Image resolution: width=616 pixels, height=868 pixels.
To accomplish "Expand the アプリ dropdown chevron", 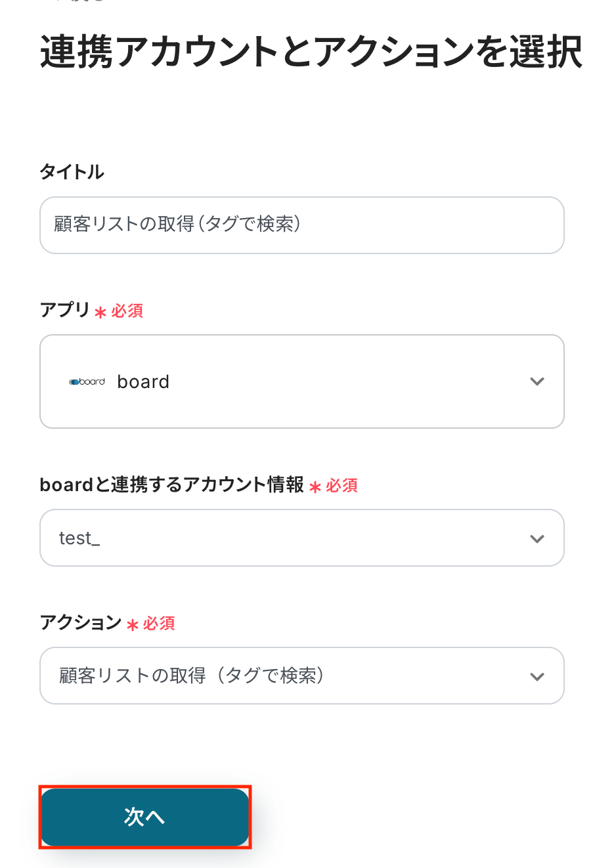I will 537,381.
